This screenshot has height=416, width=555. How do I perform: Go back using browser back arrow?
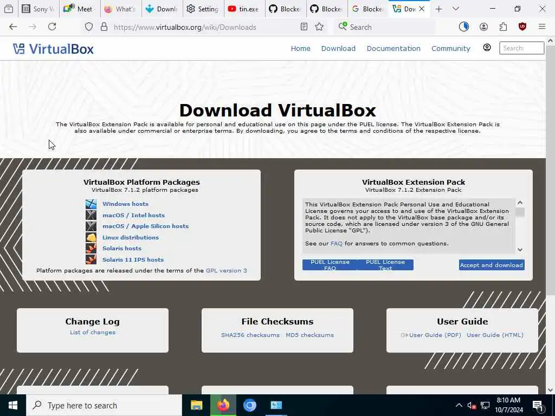tap(13, 27)
